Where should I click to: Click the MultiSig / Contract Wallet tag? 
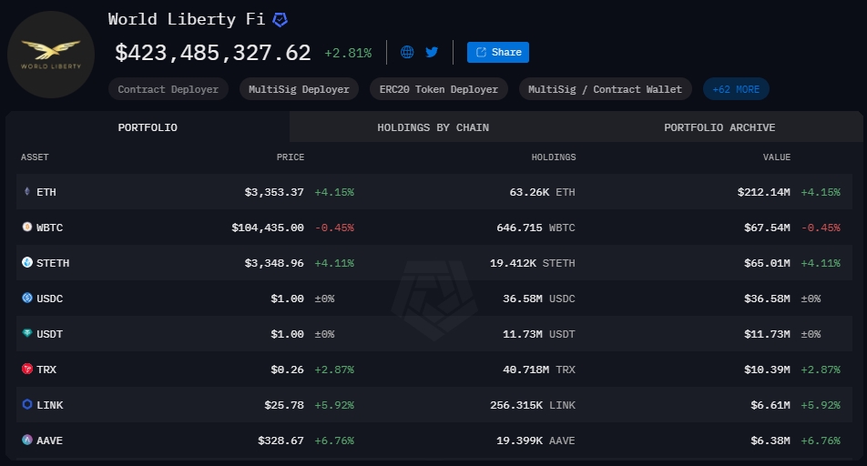click(x=605, y=89)
